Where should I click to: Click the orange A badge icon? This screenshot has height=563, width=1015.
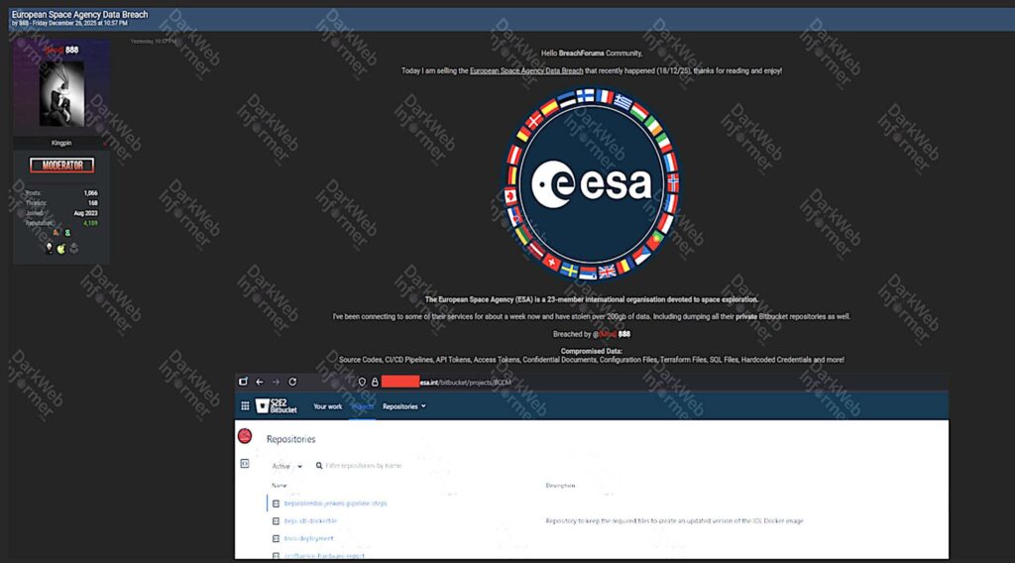point(56,232)
